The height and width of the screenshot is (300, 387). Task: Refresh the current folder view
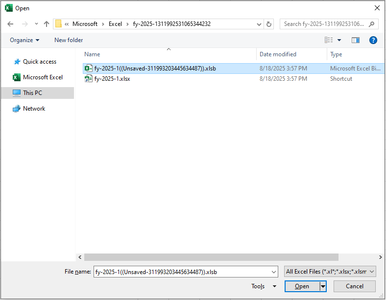pyautogui.click(x=269, y=24)
